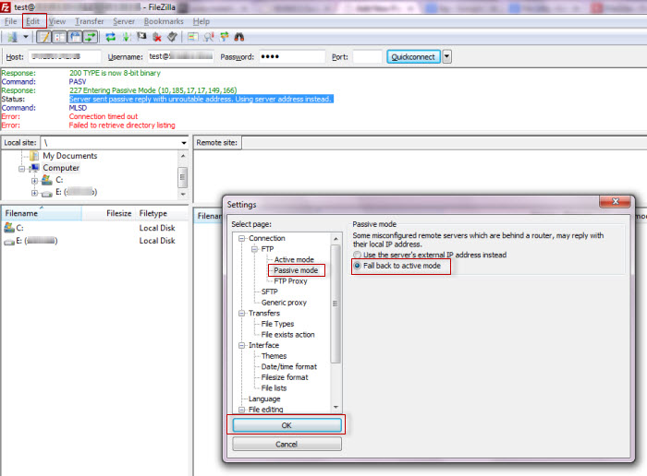The height and width of the screenshot is (476, 647).
Task: Click the C: drive icon in local tree
Action: click(47, 180)
